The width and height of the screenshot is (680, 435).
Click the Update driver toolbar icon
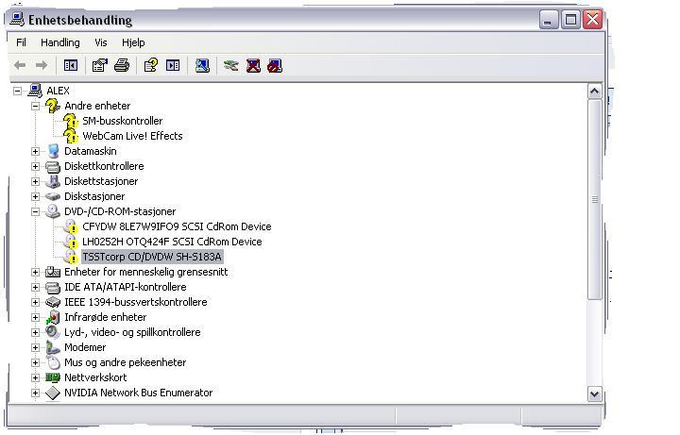tap(231, 65)
